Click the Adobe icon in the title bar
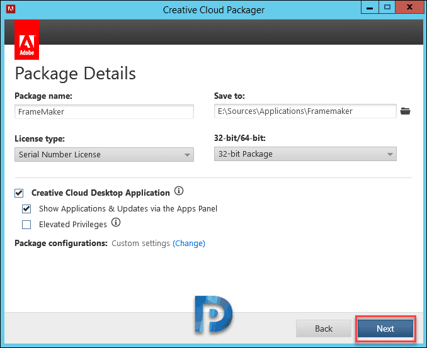 coord(11,9)
